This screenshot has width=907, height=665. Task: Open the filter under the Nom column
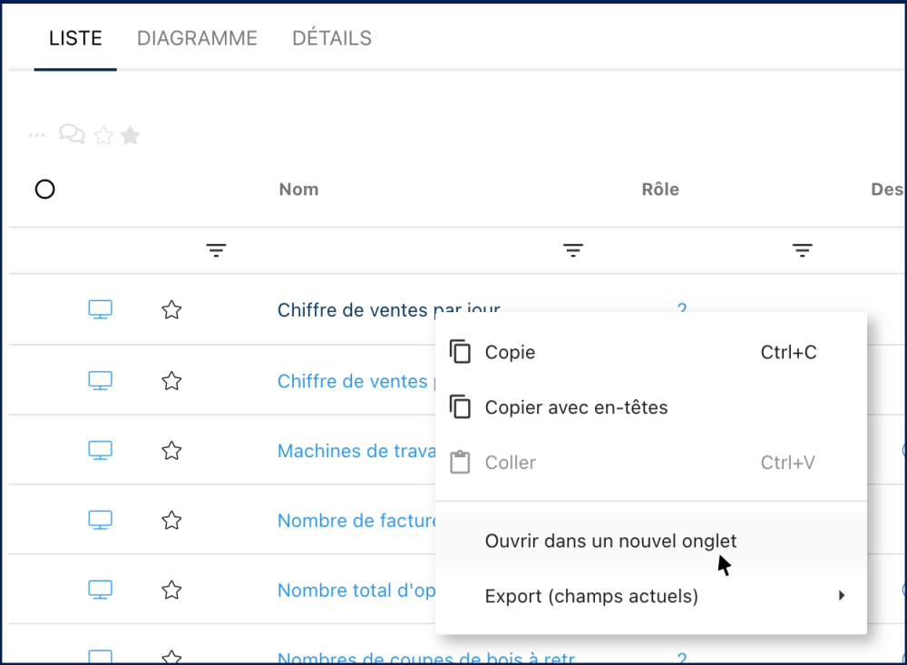(x=572, y=250)
